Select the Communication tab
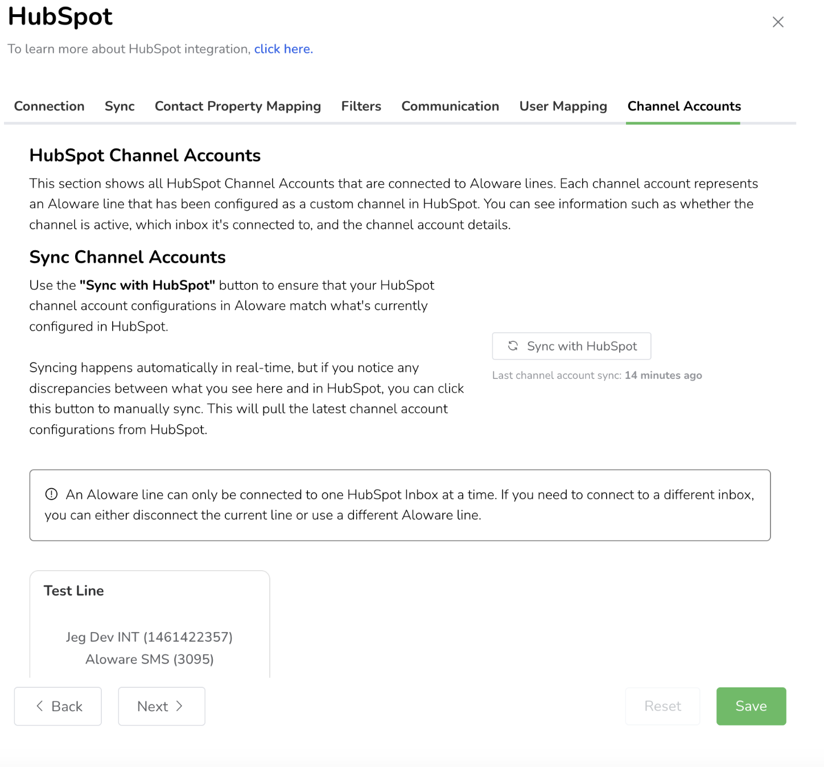The image size is (824, 767). 450,106
